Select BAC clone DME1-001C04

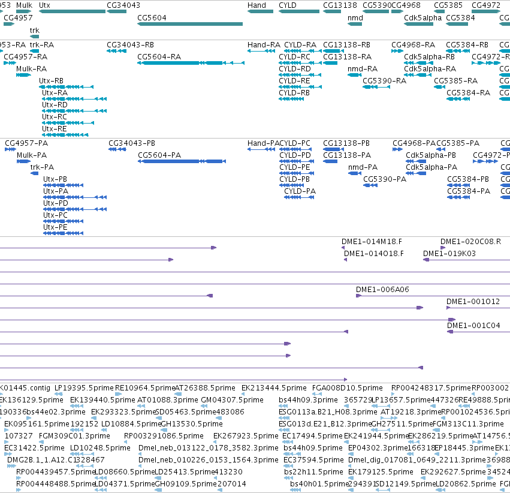(478, 332)
